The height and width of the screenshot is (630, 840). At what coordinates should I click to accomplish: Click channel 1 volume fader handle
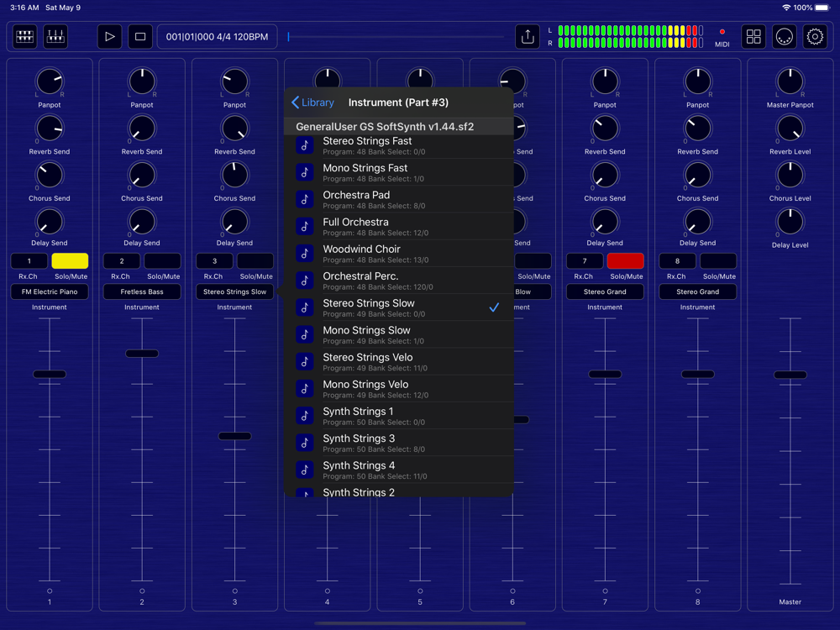coord(50,374)
